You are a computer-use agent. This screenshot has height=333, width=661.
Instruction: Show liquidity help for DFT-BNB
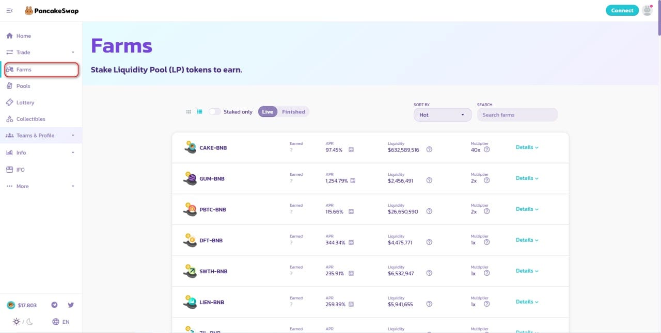click(x=429, y=242)
